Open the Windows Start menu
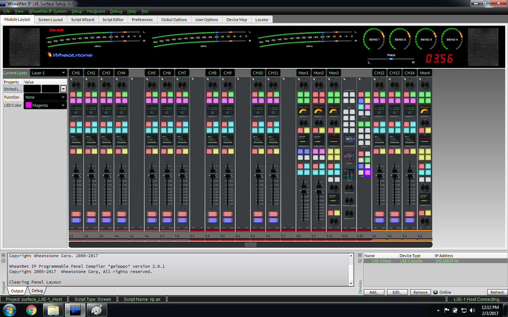508x317 pixels. tap(10, 310)
